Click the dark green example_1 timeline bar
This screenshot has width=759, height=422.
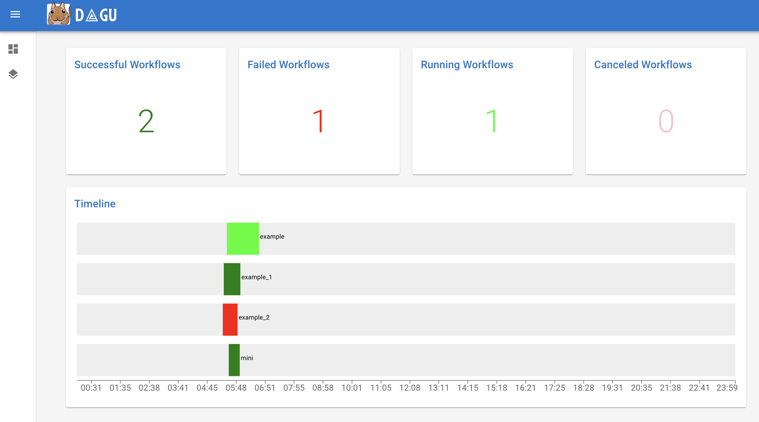coord(232,279)
